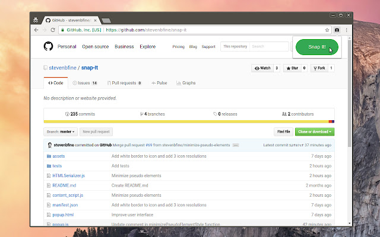Screen dimensions: 380x237
Task: Click the 'Add tests' commit message
Action: click(x=120, y=166)
